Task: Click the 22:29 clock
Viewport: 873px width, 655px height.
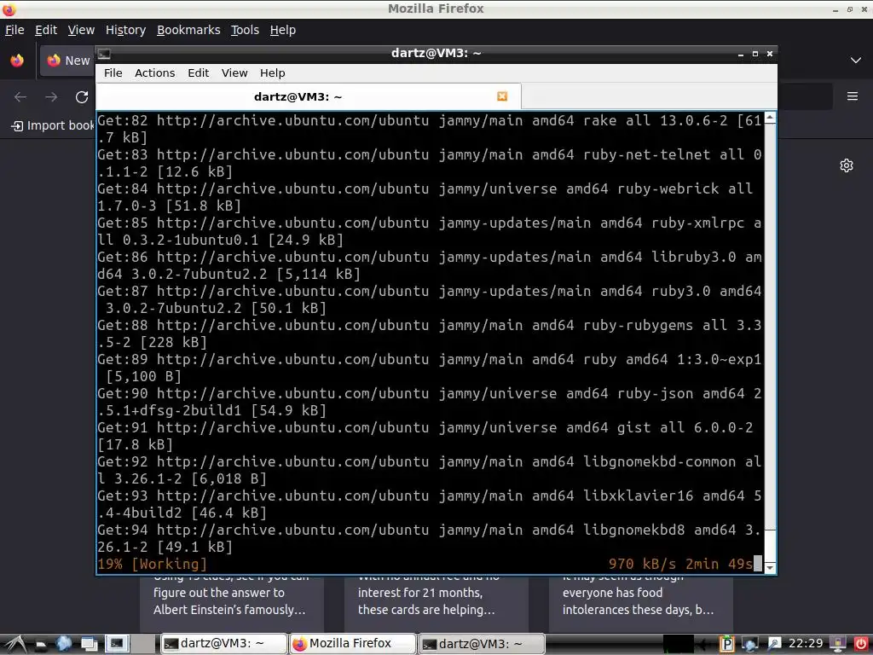Action: (x=806, y=644)
